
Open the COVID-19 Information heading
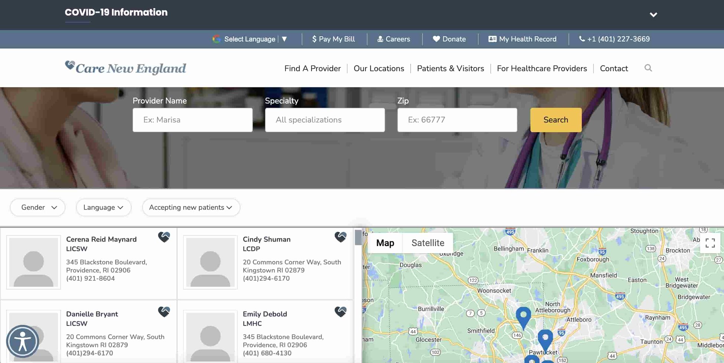116,12
